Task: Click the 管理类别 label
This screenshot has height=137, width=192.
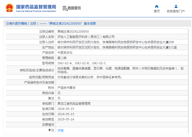Action: [48, 58]
